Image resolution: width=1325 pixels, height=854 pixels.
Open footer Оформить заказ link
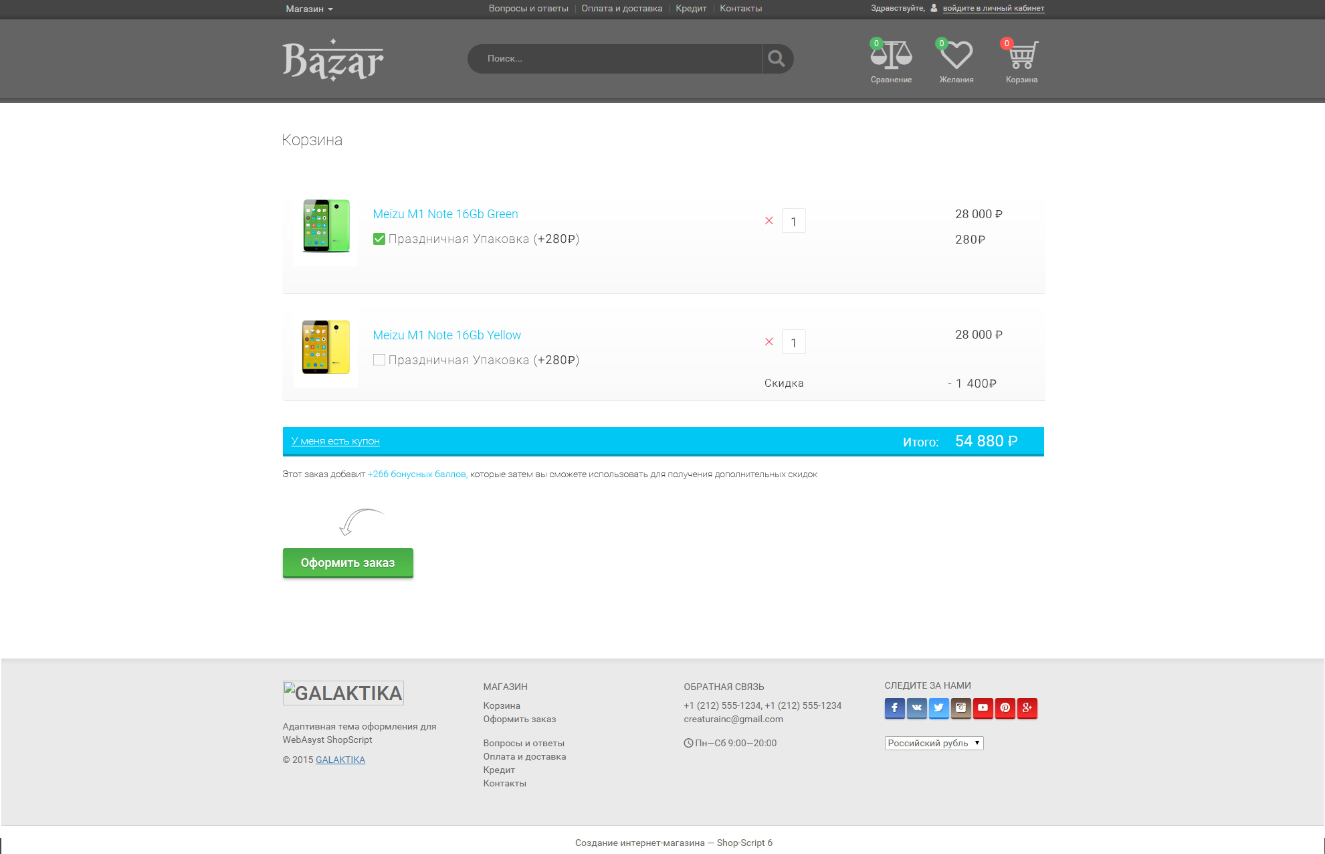point(520,719)
